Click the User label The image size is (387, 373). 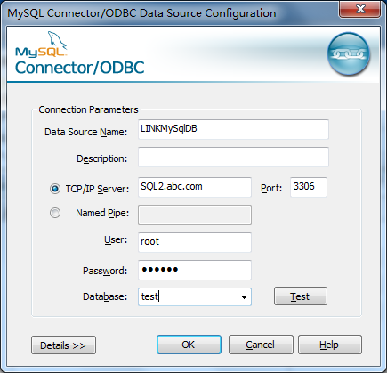(116, 239)
